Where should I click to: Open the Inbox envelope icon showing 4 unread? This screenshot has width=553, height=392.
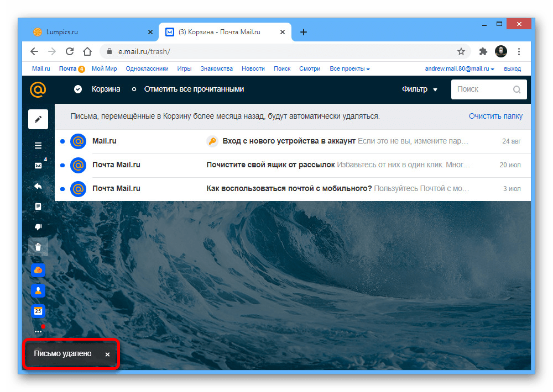point(38,165)
